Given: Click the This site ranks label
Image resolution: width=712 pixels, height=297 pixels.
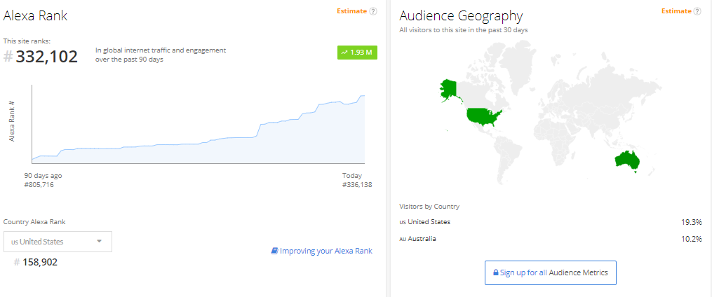Looking at the screenshot, I should coord(27,41).
